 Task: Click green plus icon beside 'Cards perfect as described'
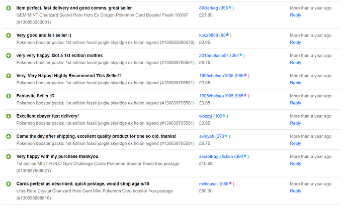coord(9,184)
